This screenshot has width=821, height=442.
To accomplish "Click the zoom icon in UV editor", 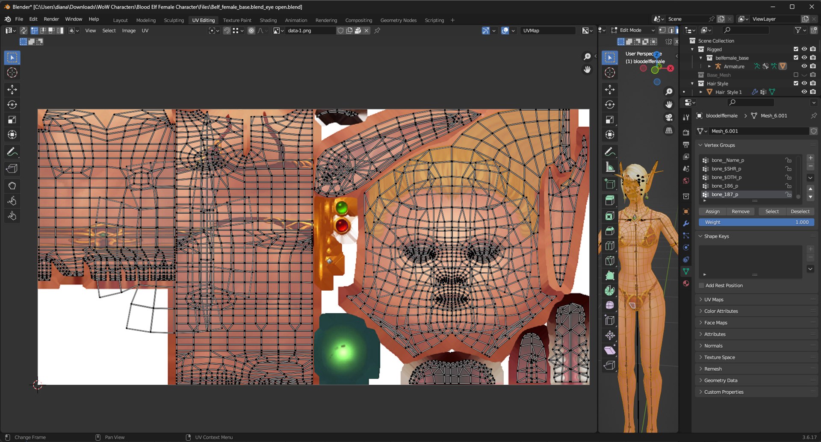I will click(587, 57).
